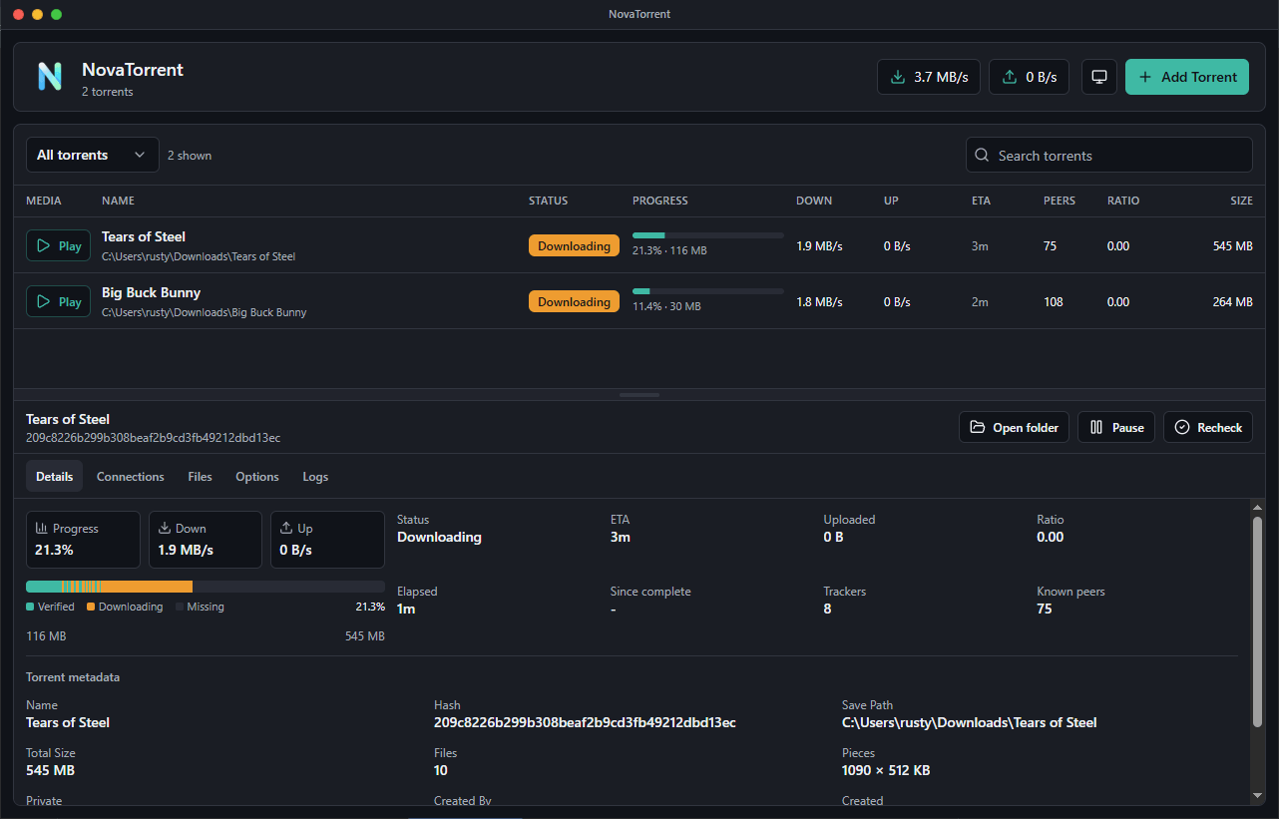Select the Tears of Steel row name
Viewport: 1279px width, 819px height.
pyautogui.click(x=144, y=236)
